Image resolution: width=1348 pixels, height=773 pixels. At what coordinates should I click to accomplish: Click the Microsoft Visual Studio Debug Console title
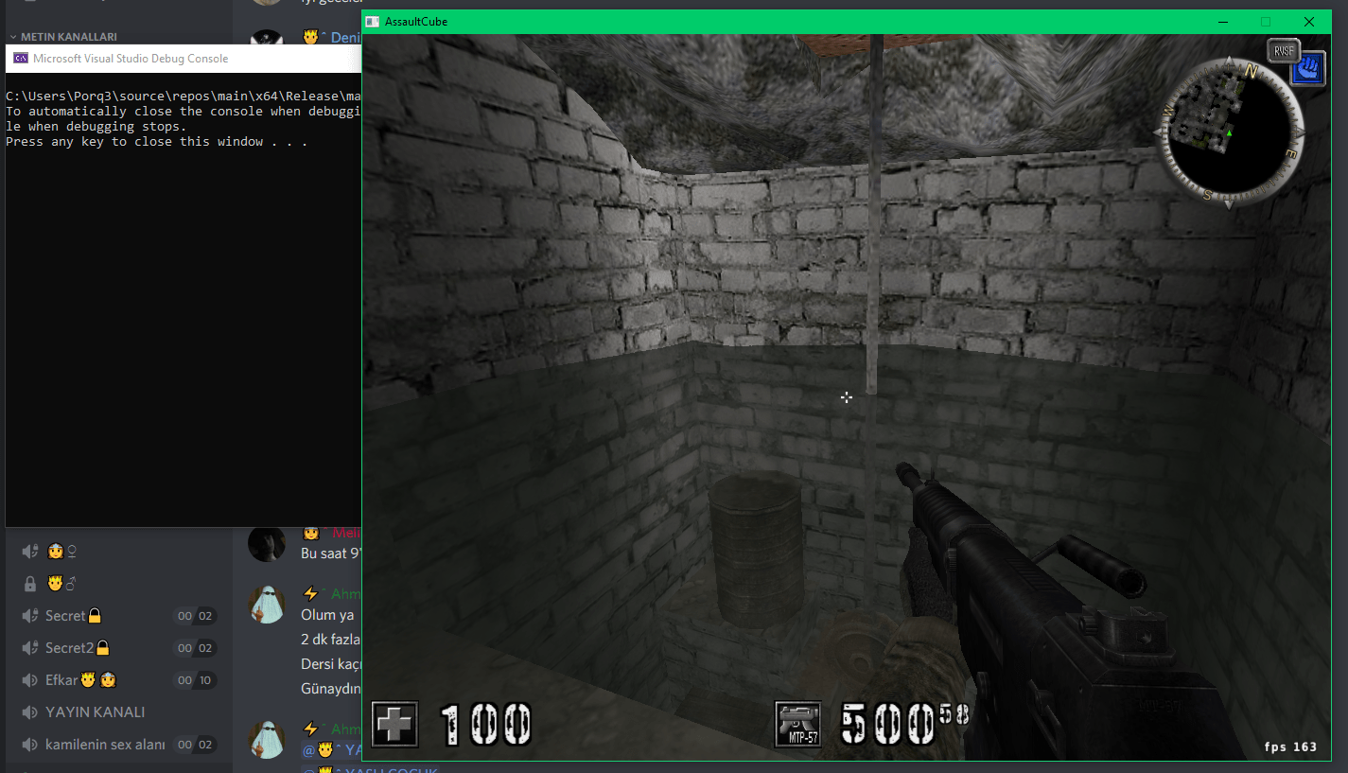pyautogui.click(x=131, y=58)
